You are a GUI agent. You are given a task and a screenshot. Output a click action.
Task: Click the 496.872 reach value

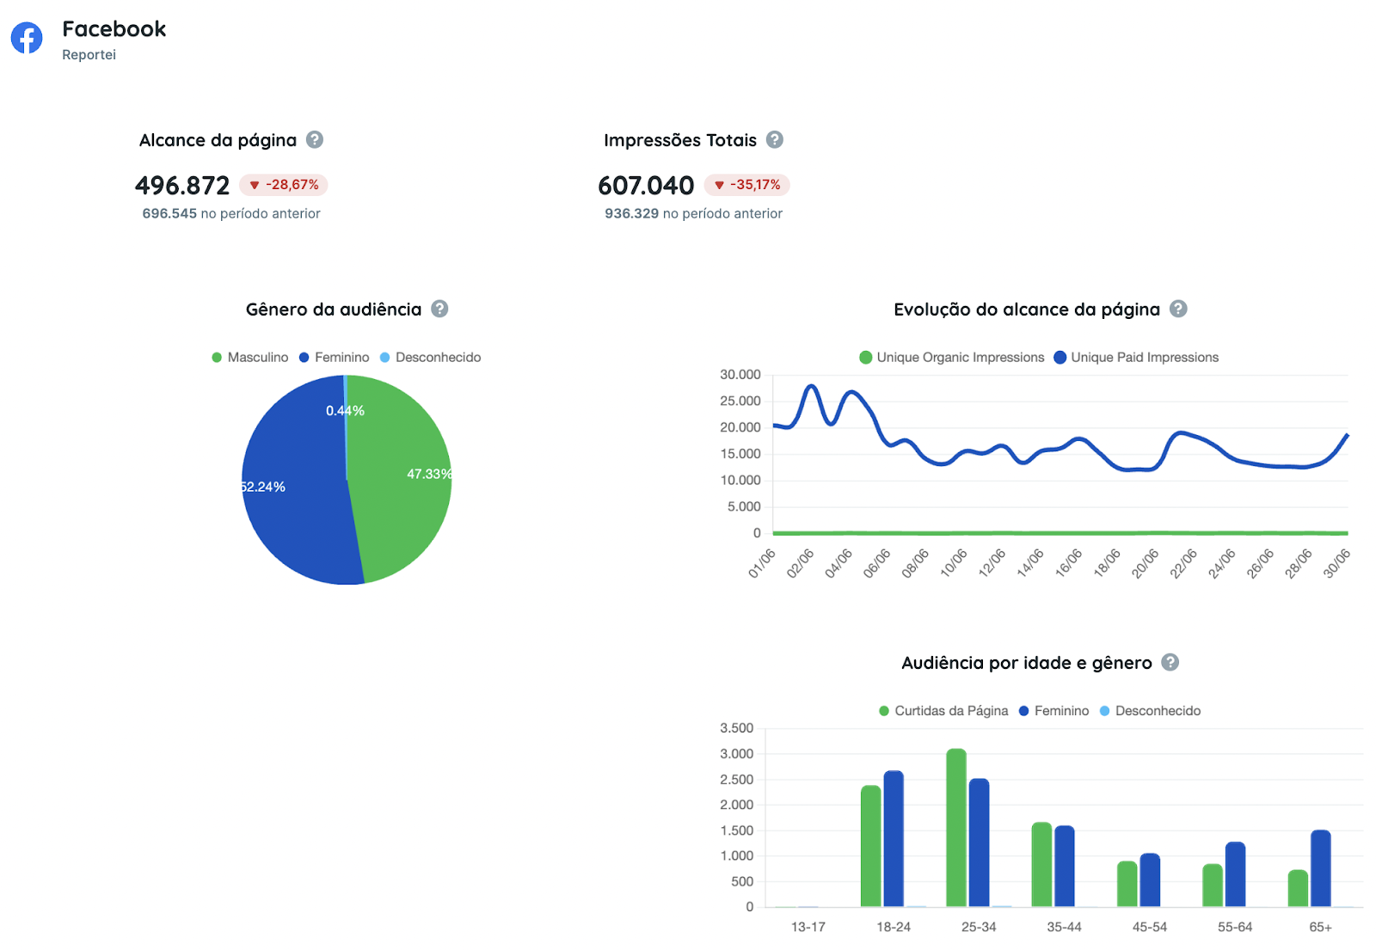click(182, 185)
